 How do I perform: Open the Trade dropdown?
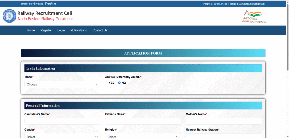pyautogui.click(x=62, y=84)
